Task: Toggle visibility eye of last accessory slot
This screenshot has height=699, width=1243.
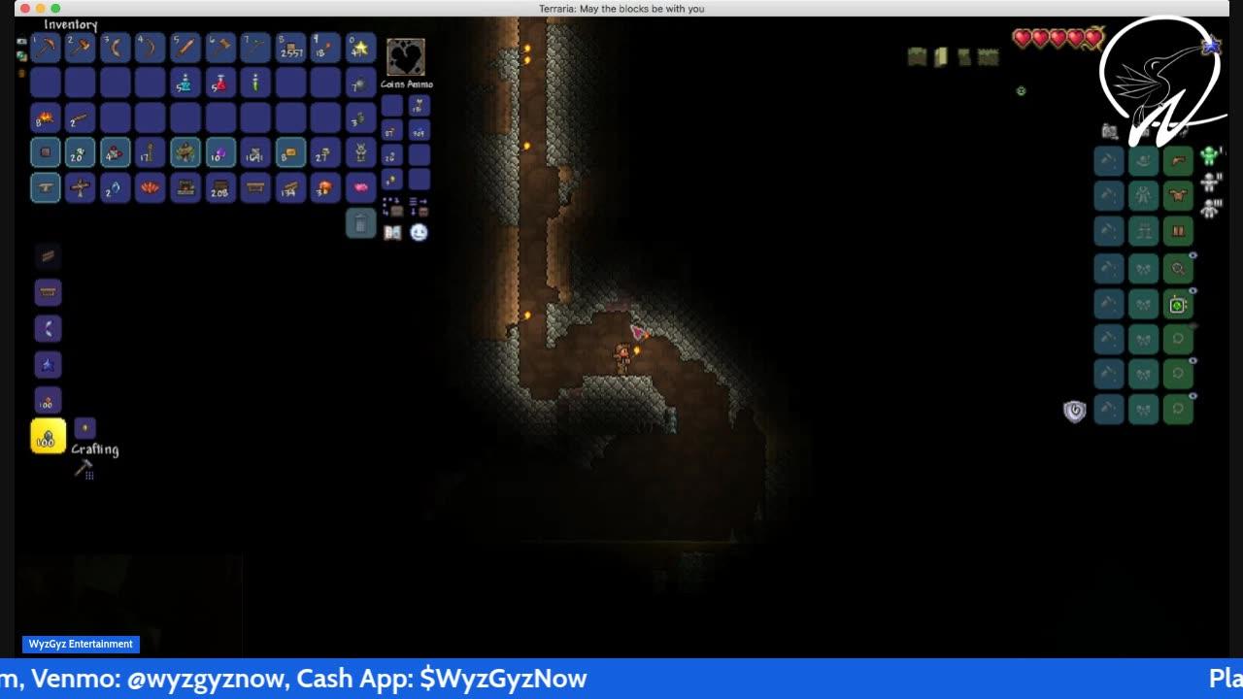Action: click(1193, 395)
